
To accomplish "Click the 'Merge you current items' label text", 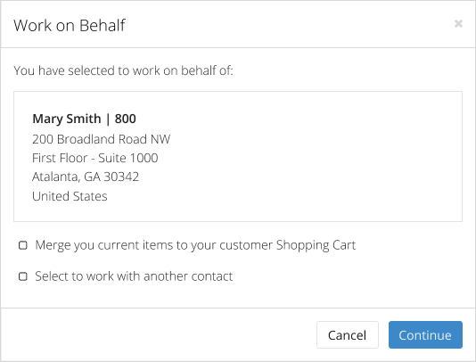I will tap(195, 245).
